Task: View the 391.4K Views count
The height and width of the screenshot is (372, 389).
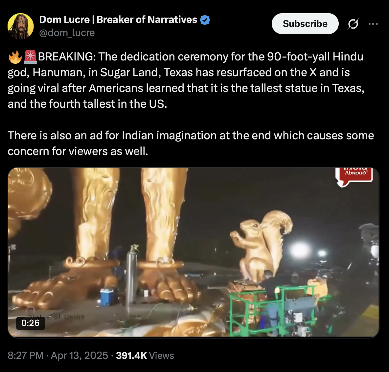Action: click(145, 355)
